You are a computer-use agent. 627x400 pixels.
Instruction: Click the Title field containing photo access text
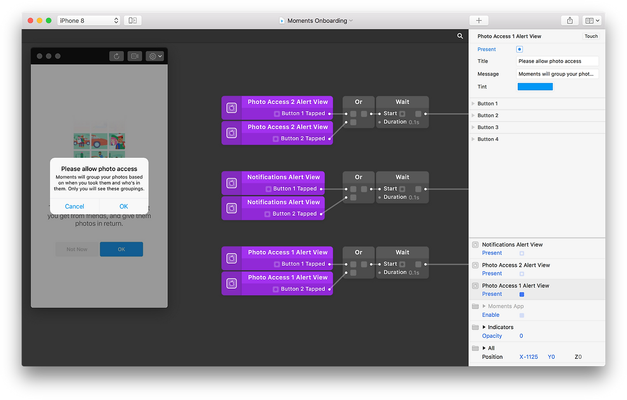557,61
